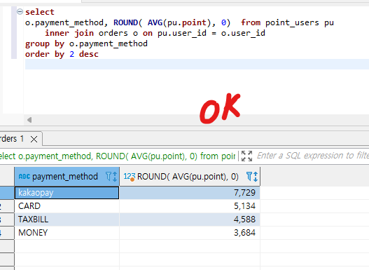
Task: Select the MONEY cell
Action: [67, 233]
